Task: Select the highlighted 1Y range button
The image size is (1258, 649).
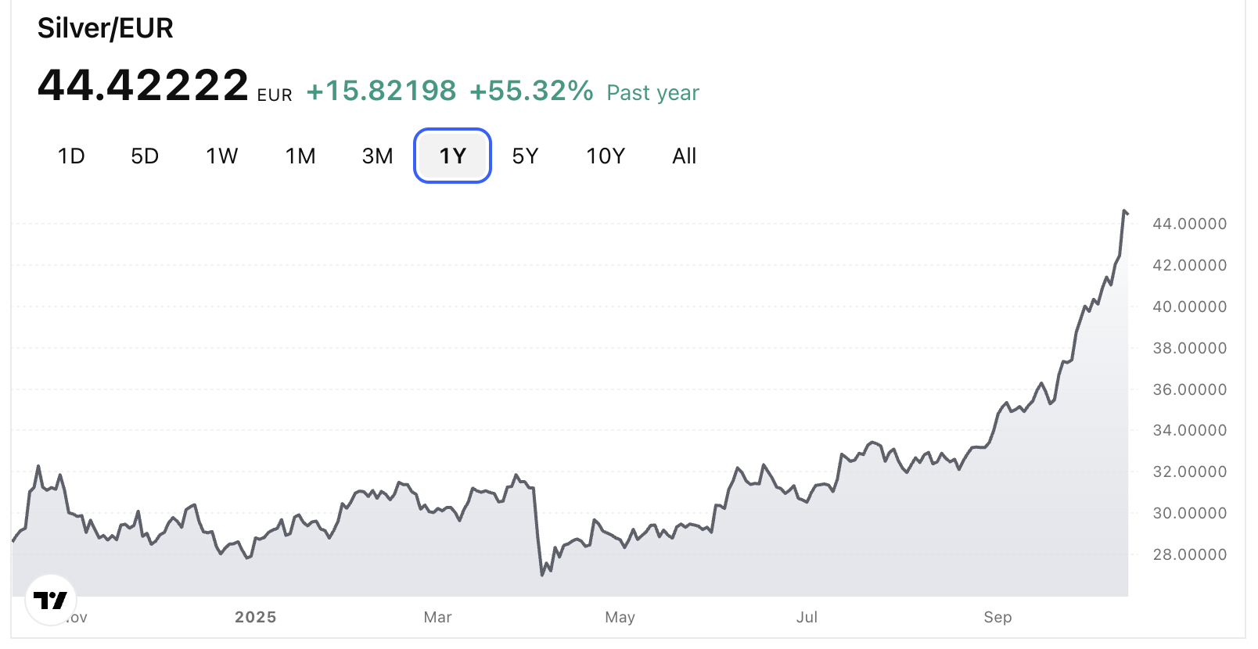Action: (452, 156)
